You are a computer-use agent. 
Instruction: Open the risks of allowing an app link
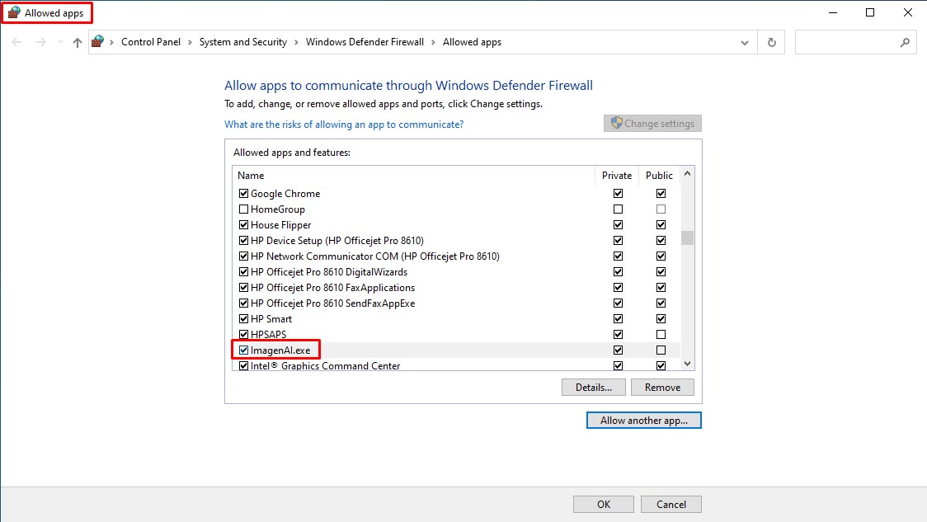tap(344, 125)
